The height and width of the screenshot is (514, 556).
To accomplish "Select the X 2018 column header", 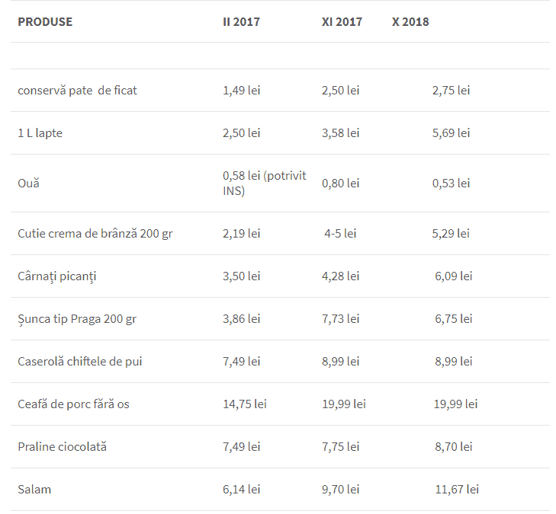I will [x=410, y=21].
